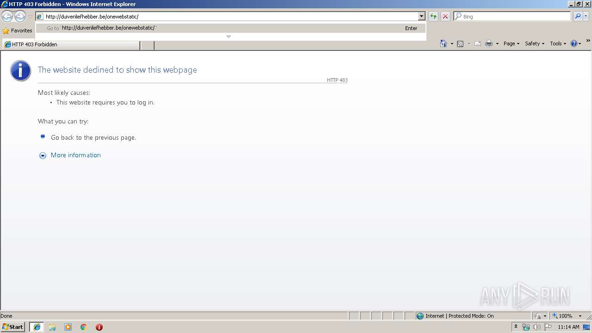This screenshot has height=333, width=592.
Task: Open the Print options dropdown arrow
Action: [497, 43]
